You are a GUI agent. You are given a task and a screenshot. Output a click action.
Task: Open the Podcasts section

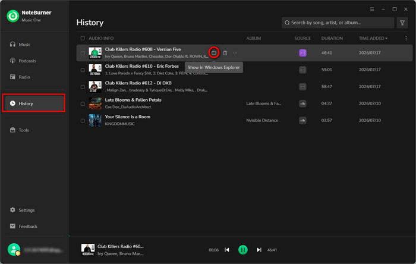pyautogui.click(x=33, y=61)
